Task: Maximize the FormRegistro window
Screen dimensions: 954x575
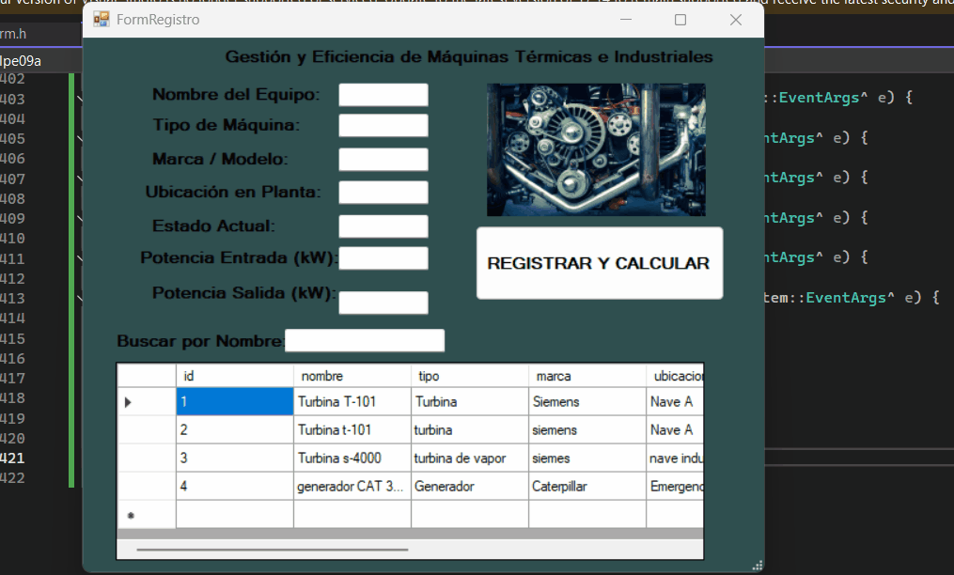Action: [x=680, y=20]
